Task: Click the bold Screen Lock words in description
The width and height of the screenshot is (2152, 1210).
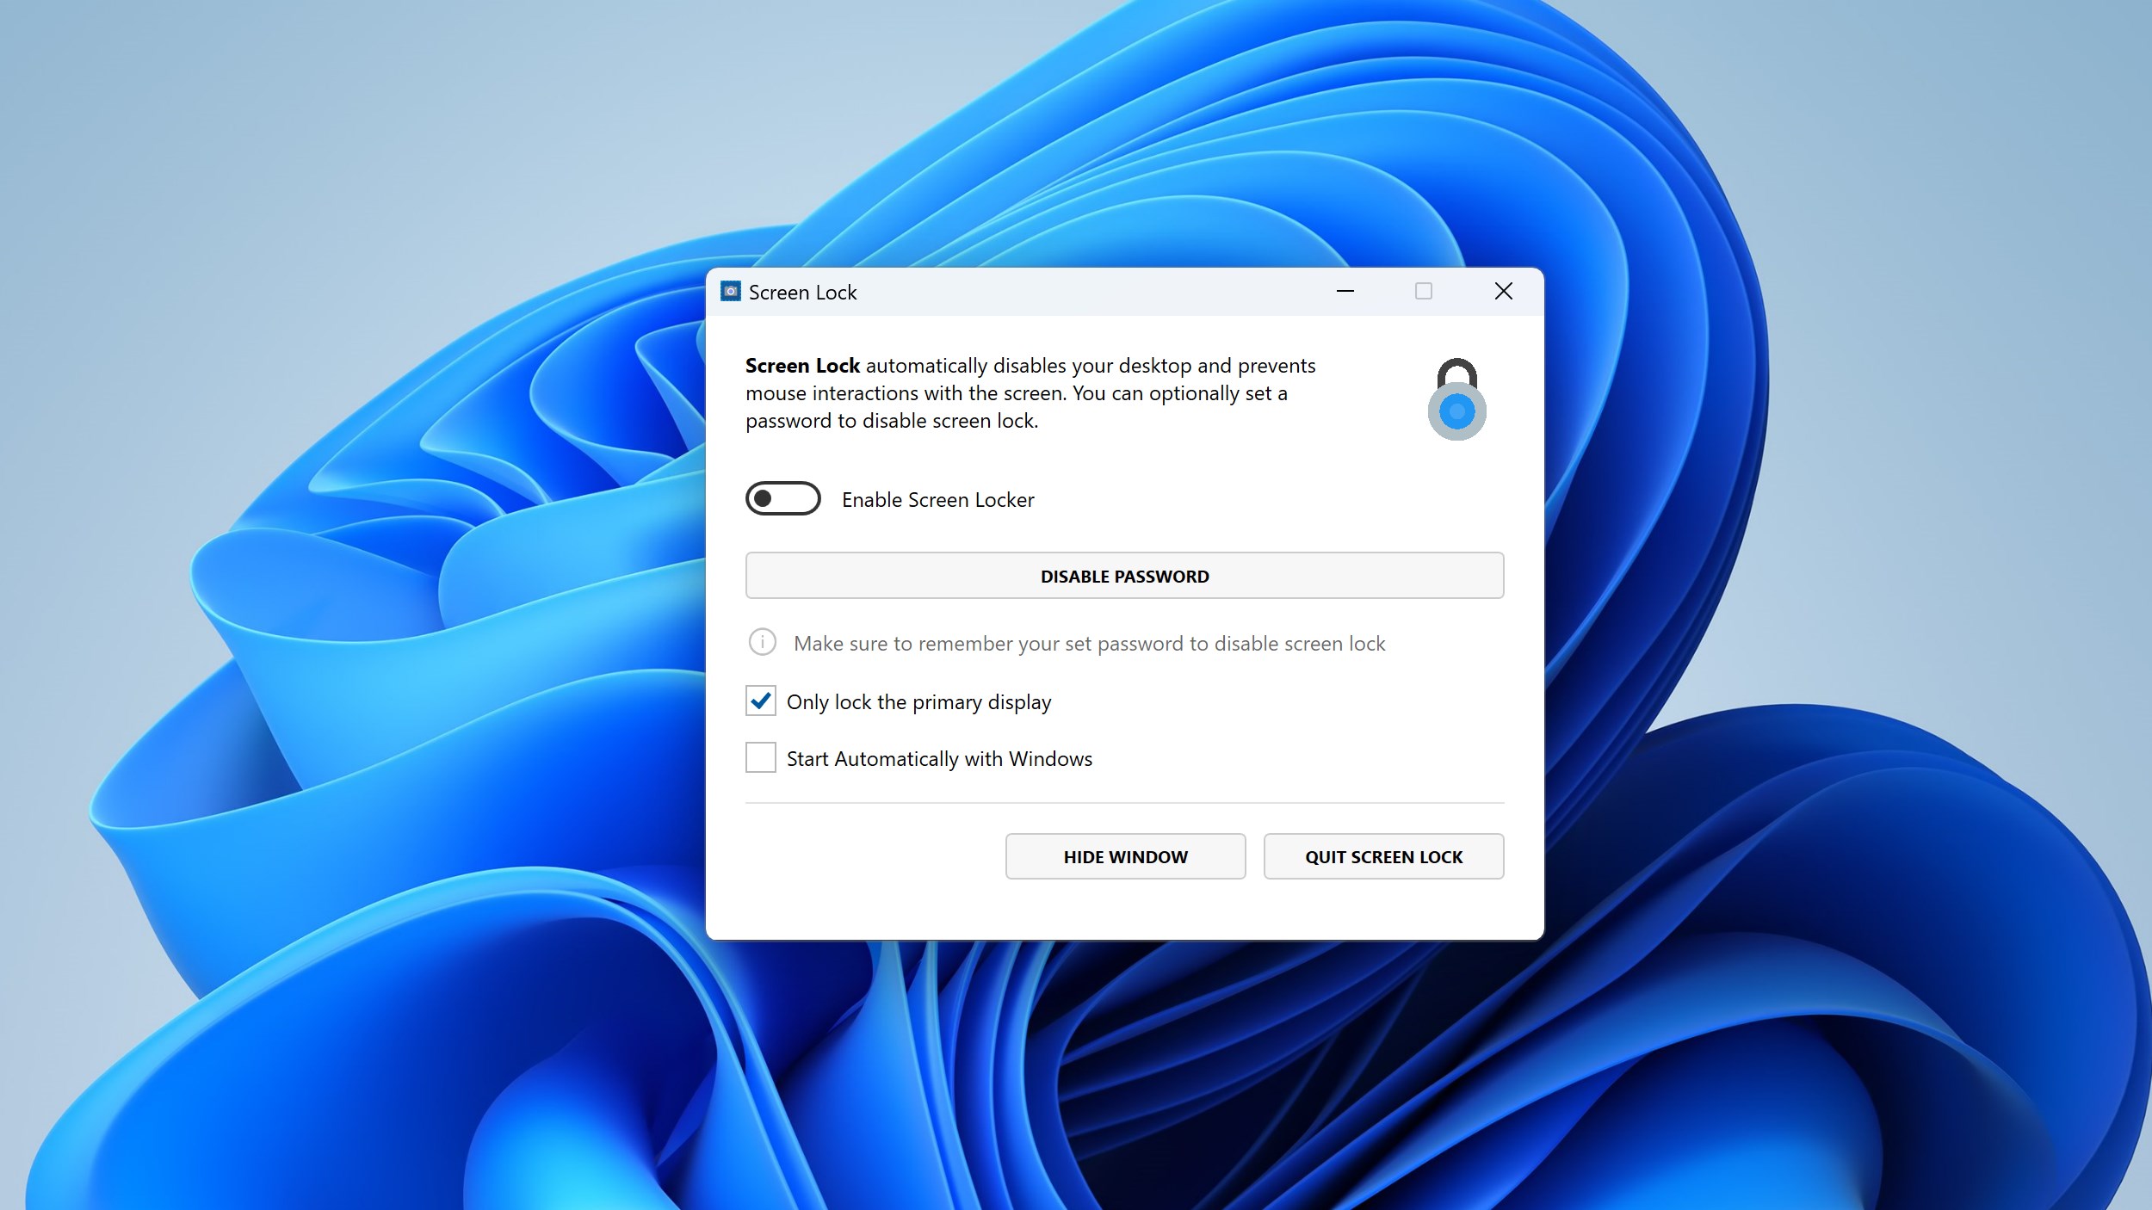Action: click(x=802, y=366)
